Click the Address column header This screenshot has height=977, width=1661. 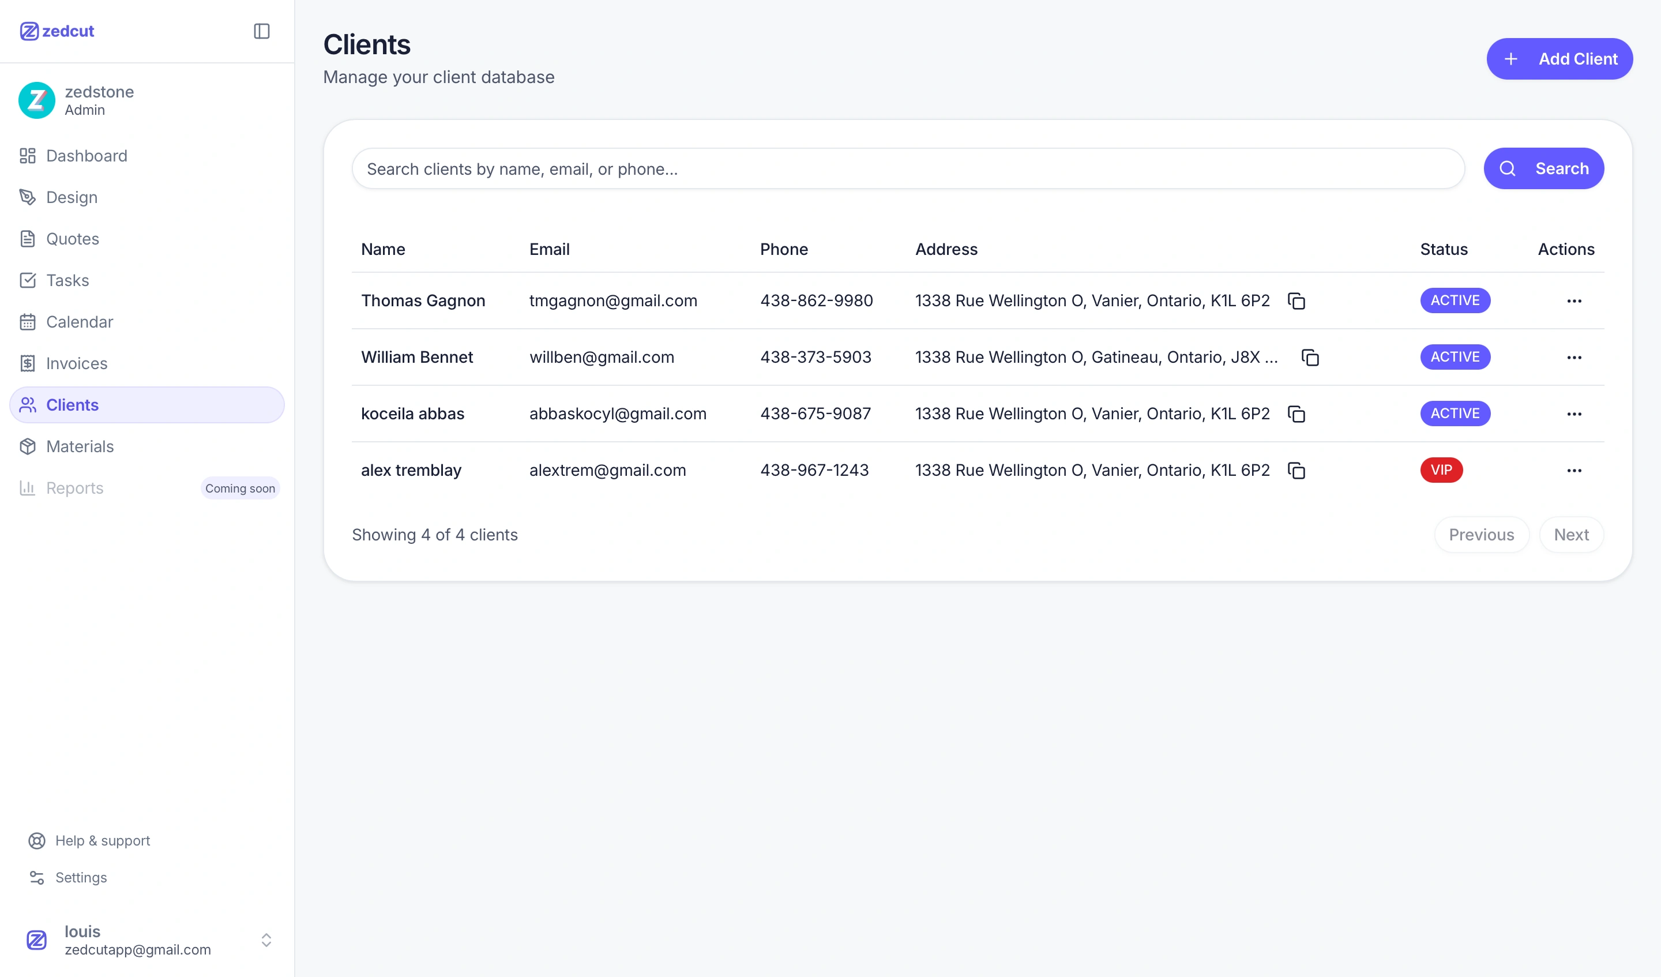pos(946,249)
